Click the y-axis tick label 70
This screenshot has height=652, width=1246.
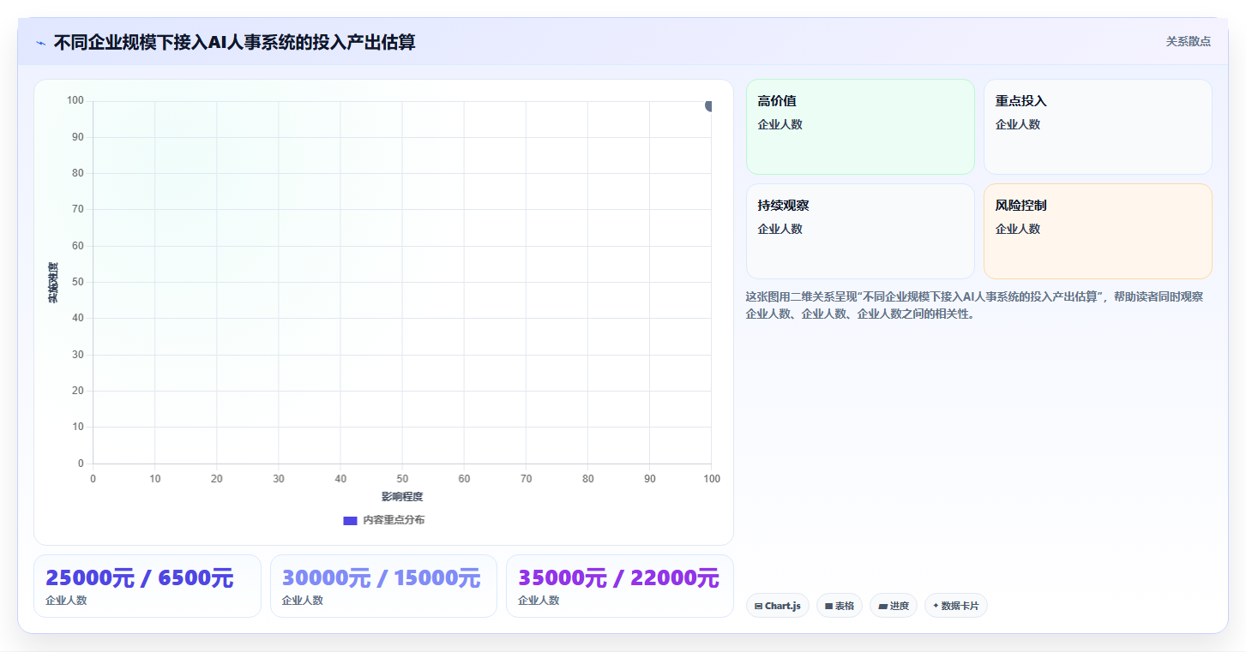point(77,209)
